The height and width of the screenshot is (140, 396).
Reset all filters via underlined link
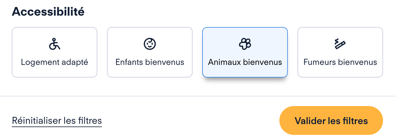tap(57, 121)
